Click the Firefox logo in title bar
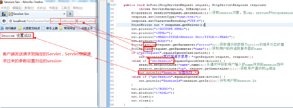293x108 pixels. [x=2, y=2]
